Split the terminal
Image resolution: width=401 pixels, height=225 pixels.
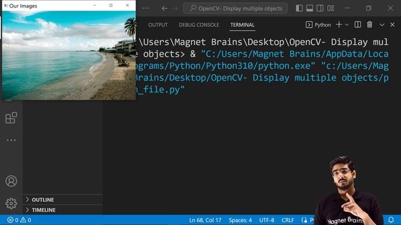tap(358, 24)
